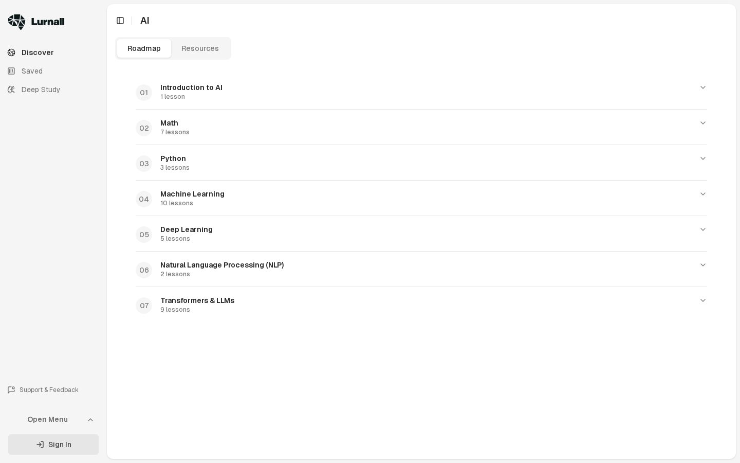Click the Discover compass icon

pyautogui.click(x=11, y=52)
